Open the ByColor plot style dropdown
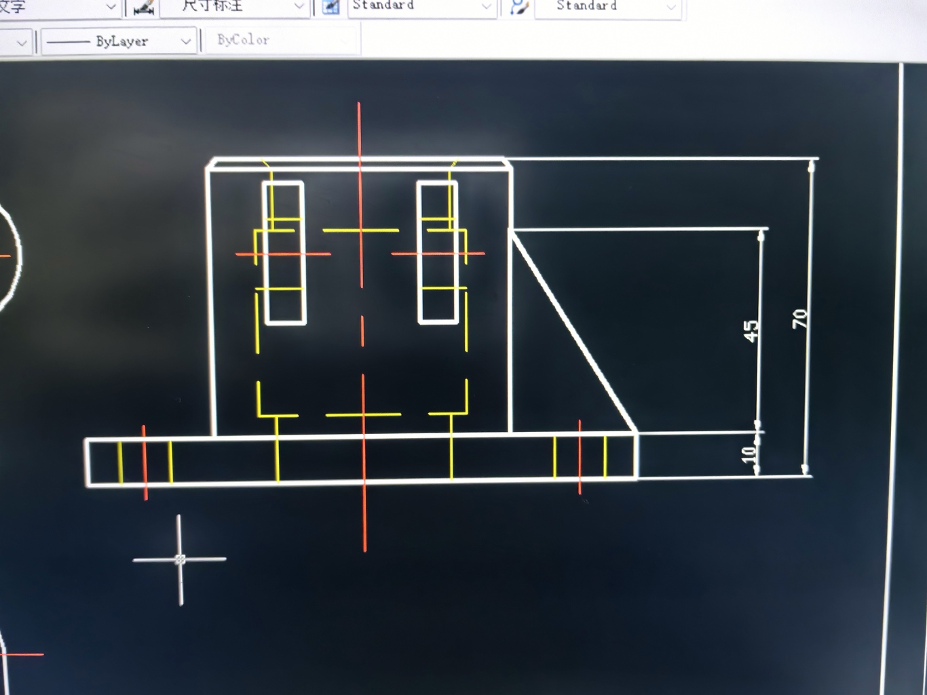 [282, 41]
